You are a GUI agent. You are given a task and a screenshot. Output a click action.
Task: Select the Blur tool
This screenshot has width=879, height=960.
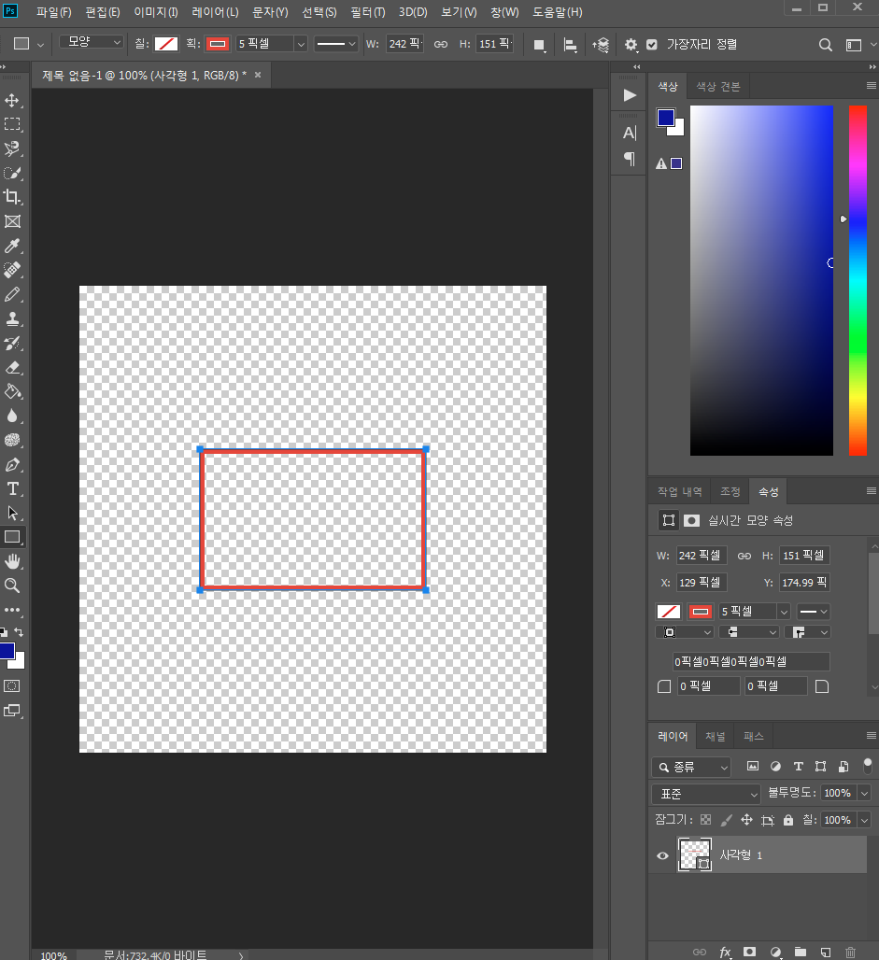click(x=12, y=416)
